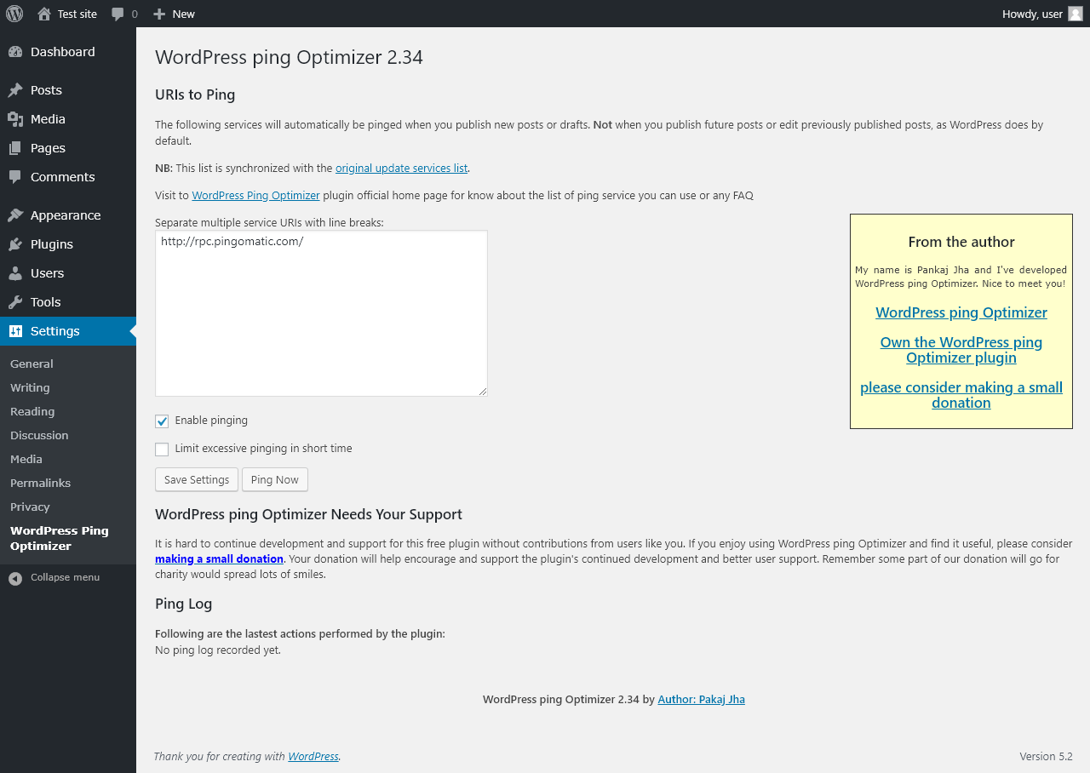Visit the WordPress Ping Optimizer home page link
Image resolution: width=1090 pixels, height=773 pixels.
point(256,196)
